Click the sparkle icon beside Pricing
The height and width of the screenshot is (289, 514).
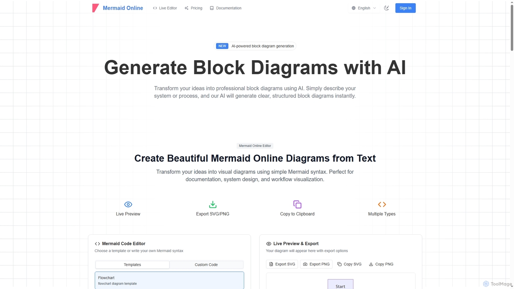(186, 8)
